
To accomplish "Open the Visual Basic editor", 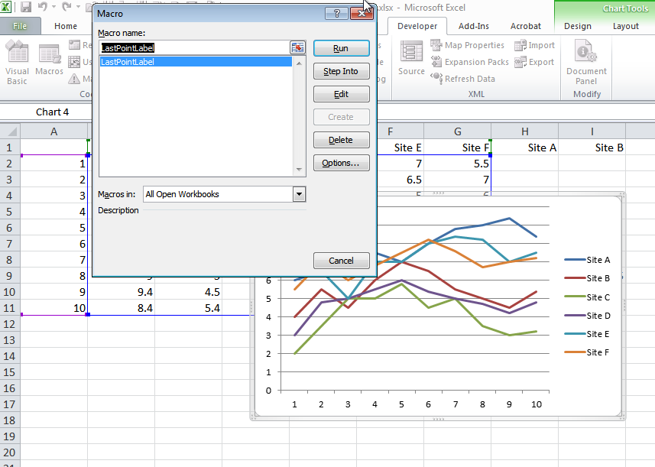I will point(17,63).
